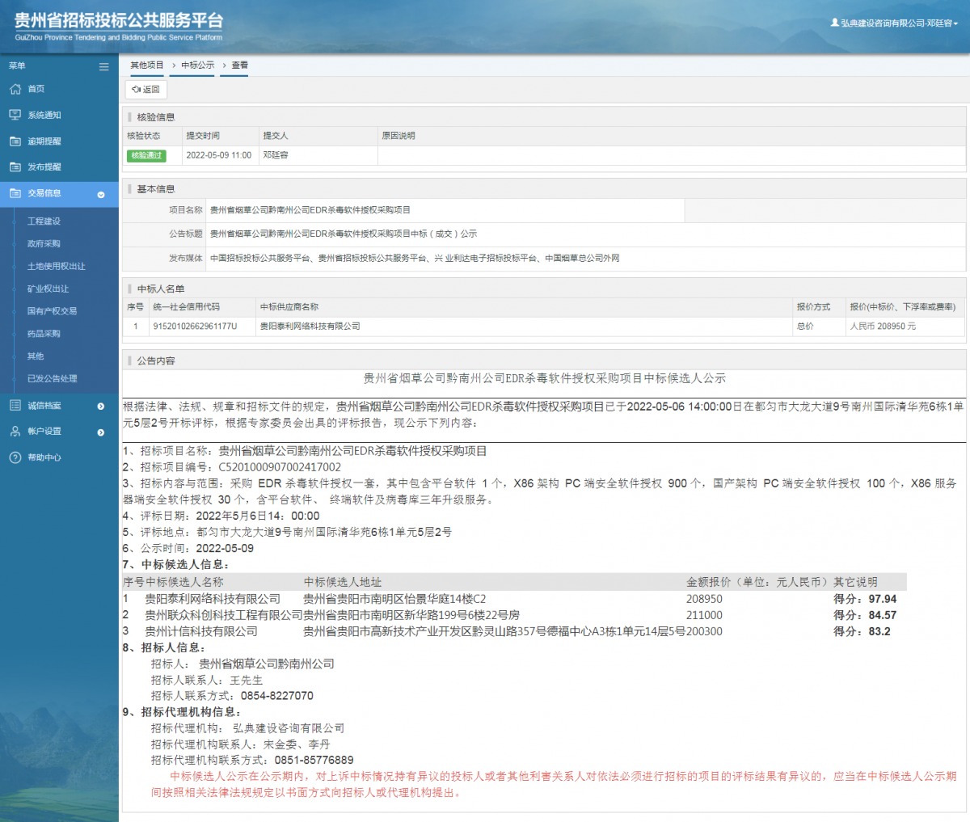Click the score 得分: 84.57

coord(865,615)
